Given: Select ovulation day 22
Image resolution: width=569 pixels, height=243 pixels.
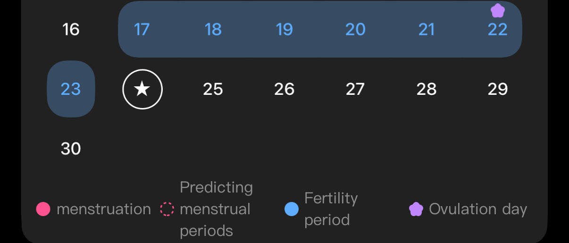Looking at the screenshot, I should tap(498, 30).
